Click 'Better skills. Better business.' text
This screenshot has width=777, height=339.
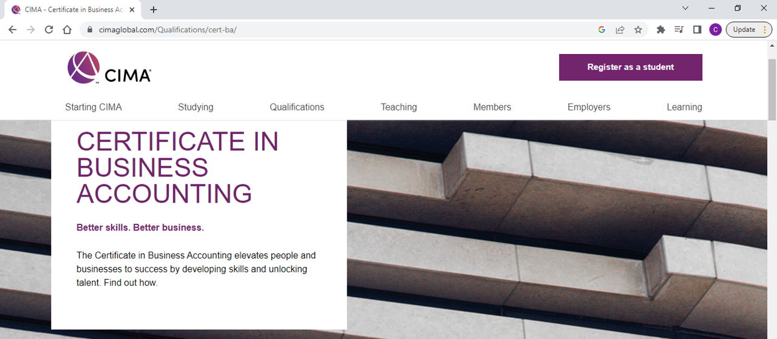click(x=140, y=228)
